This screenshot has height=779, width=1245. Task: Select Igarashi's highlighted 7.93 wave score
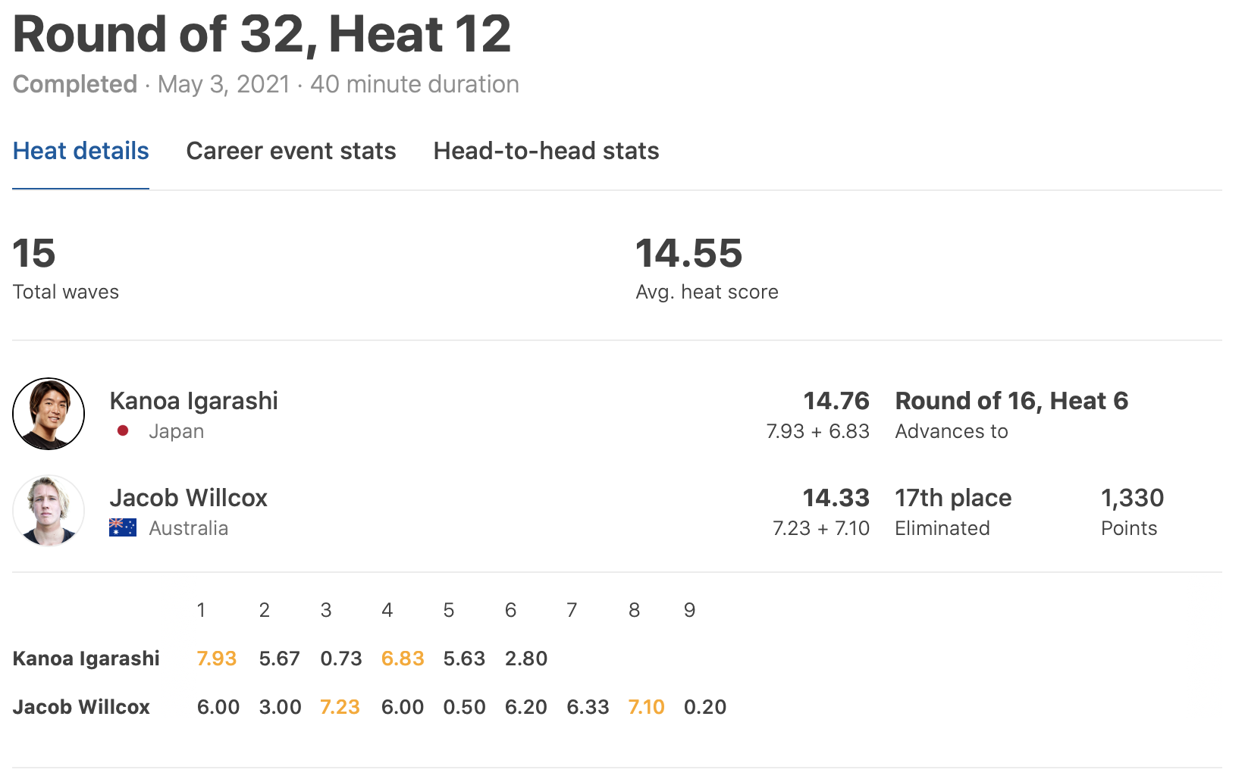click(217, 659)
